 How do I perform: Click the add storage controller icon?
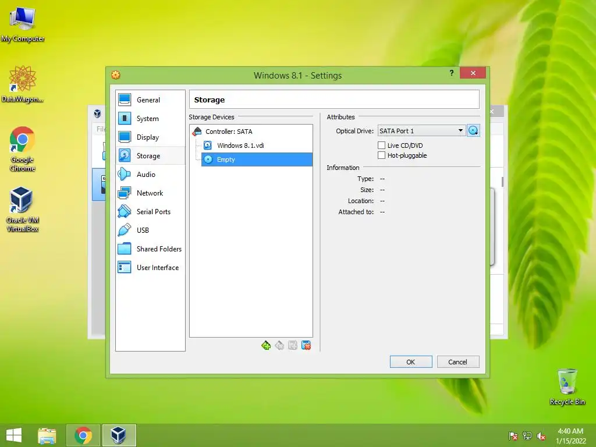(266, 345)
